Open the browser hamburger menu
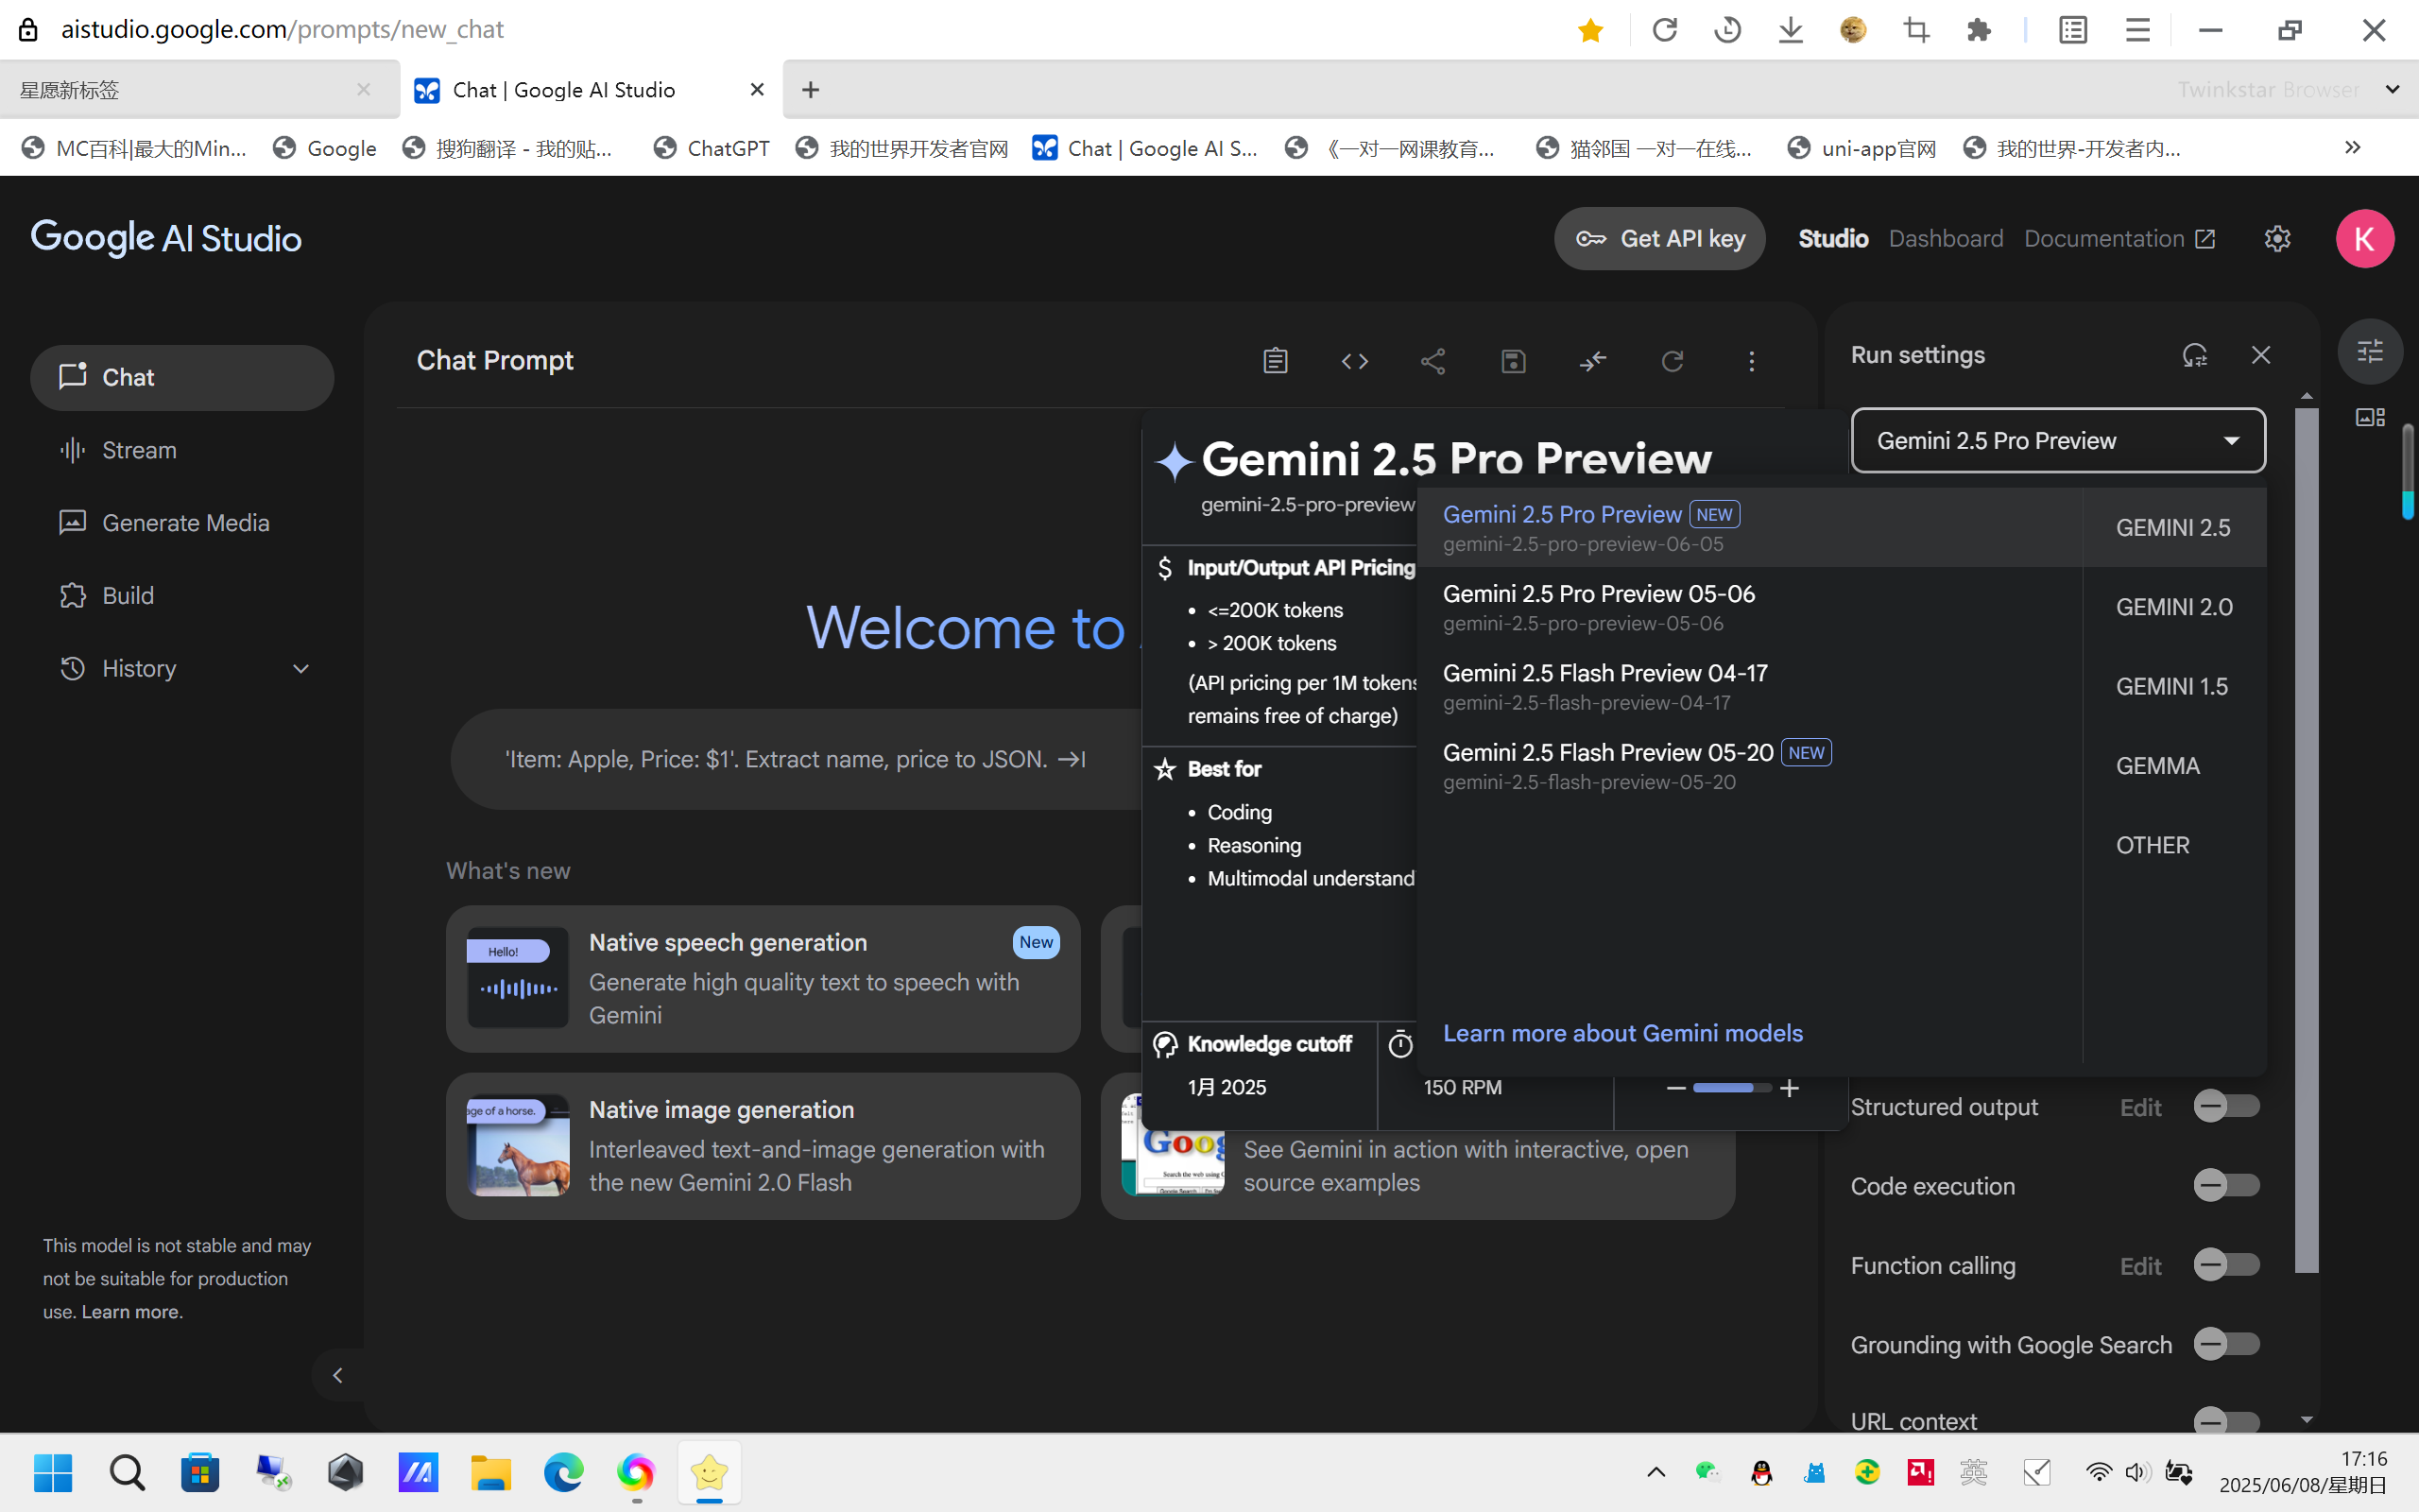 pyautogui.click(x=2137, y=30)
